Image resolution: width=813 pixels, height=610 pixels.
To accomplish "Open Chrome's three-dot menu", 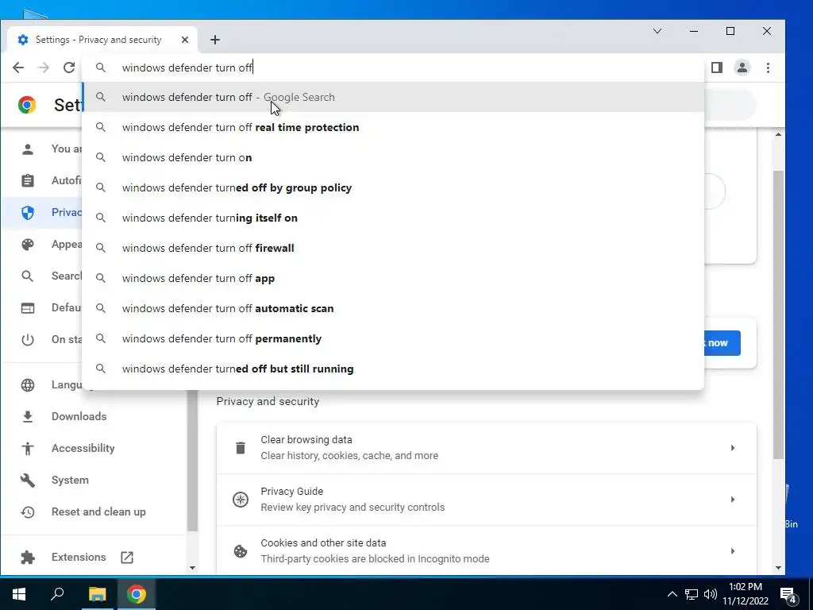I will point(768,68).
